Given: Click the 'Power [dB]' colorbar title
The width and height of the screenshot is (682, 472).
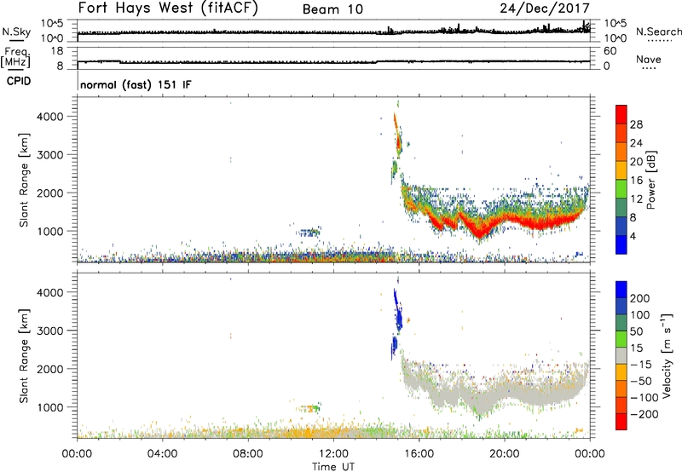Looking at the screenshot, I should (x=651, y=180).
